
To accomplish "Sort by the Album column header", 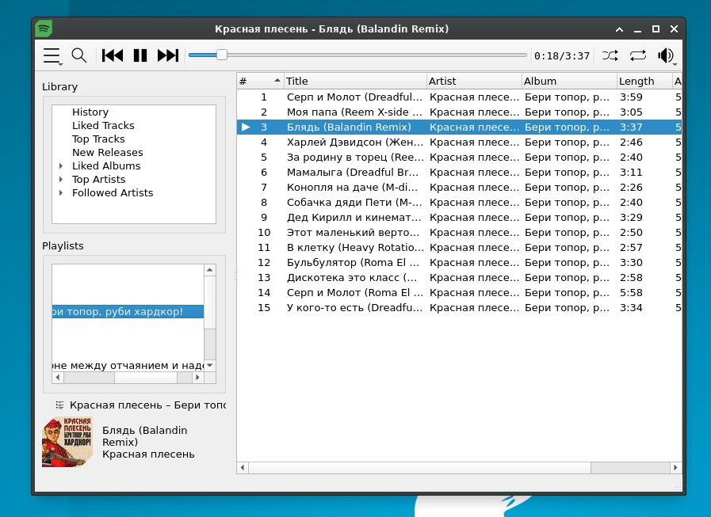I will coord(569,81).
